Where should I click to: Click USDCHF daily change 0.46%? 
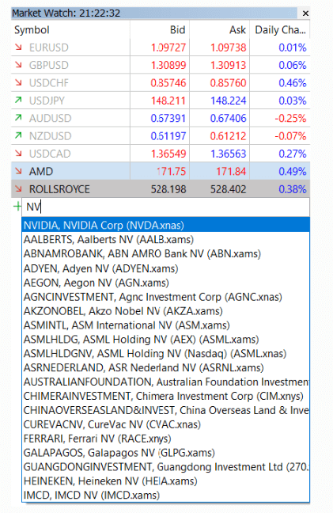[x=293, y=83]
